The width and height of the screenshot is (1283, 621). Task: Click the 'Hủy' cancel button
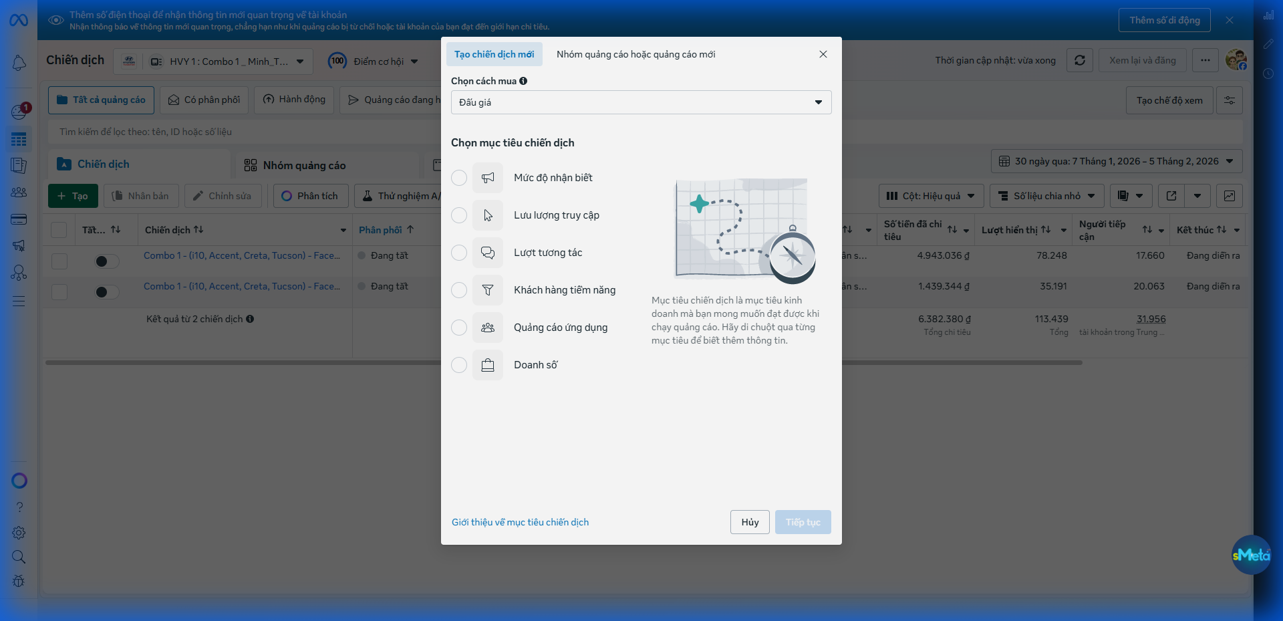(x=749, y=522)
